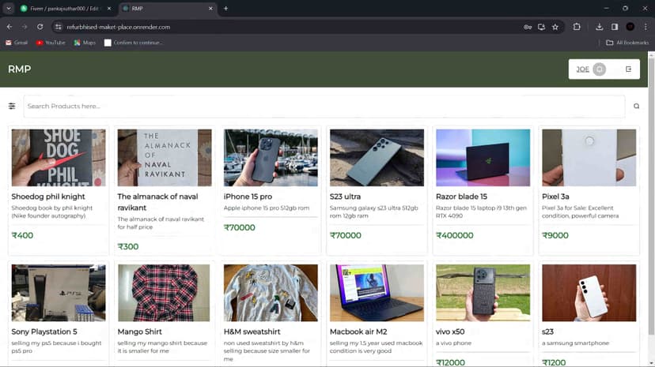
Task: Open the filter options icon
Action: [12, 107]
